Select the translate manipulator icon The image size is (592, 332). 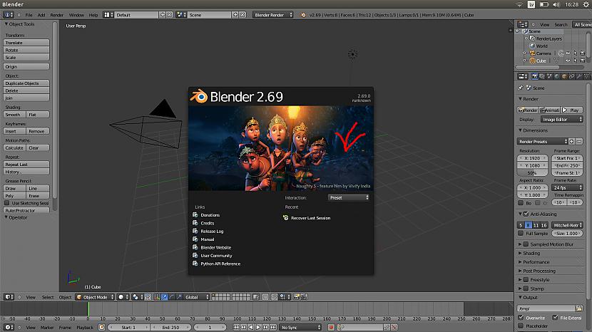tap(165, 297)
